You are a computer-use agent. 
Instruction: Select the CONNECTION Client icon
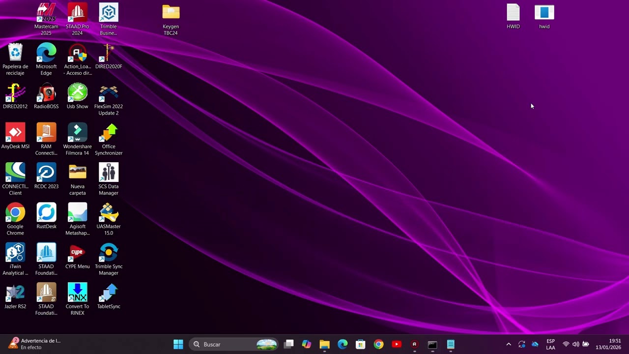(x=15, y=179)
